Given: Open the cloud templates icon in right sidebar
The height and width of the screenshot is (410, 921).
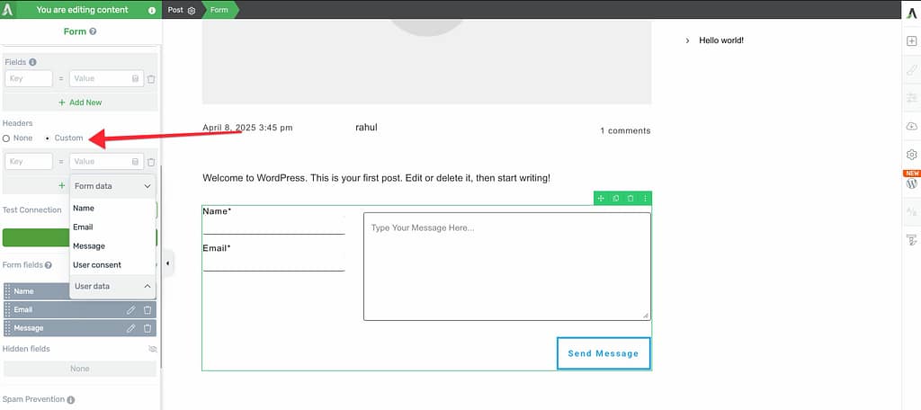Looking at the screenshot, I should (x=911, y=126).
